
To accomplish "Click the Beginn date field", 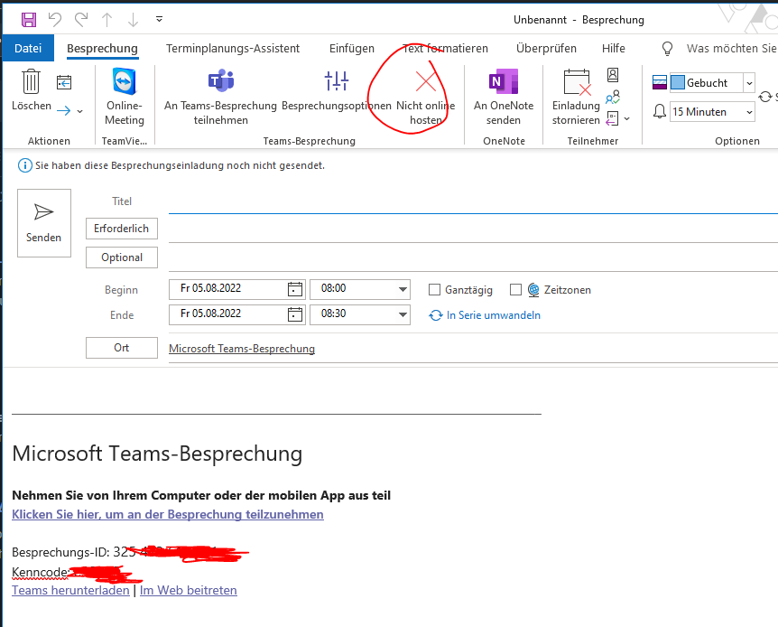I will coord(227,289).
